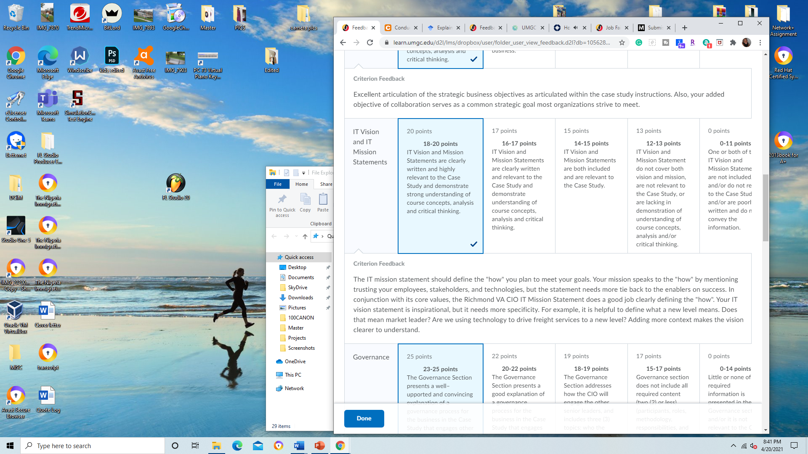
Task: Open Quick Access Toolbar dropdown in File Explorer
Action: (x=303, y=173)
